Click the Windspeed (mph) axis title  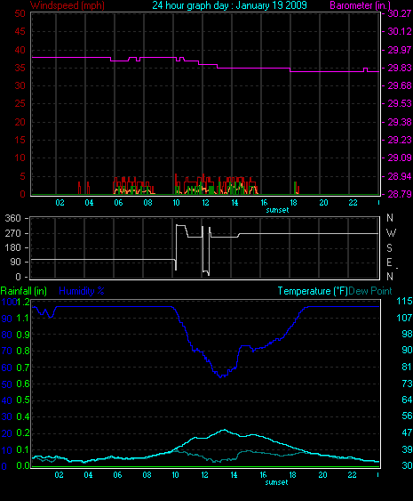(68, 5)
